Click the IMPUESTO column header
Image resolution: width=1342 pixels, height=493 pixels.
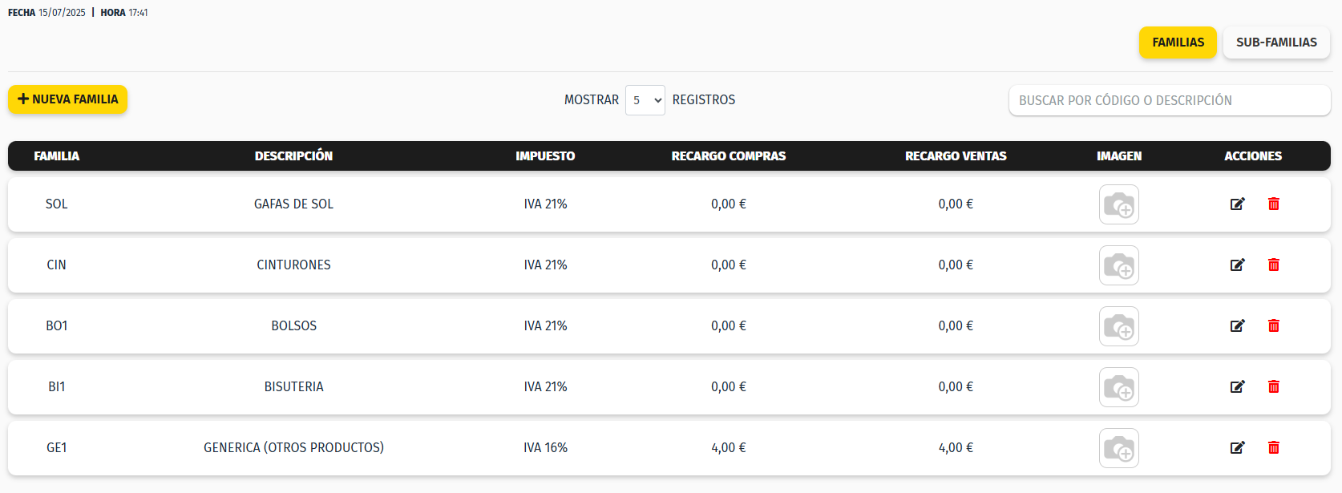pos(545,156)
